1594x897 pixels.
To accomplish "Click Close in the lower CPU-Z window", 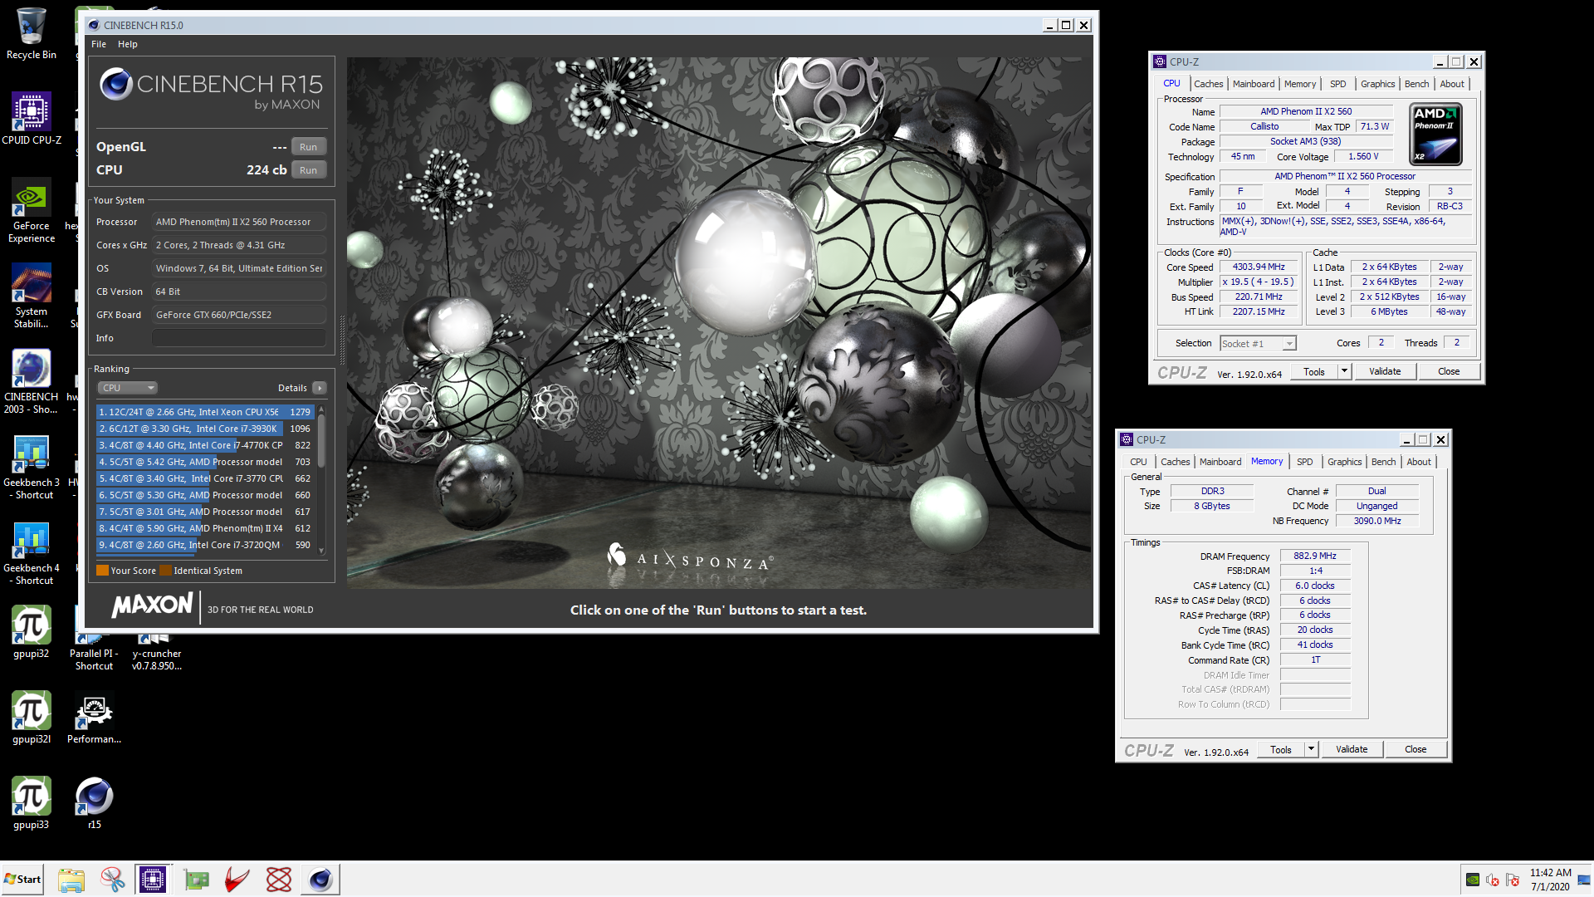I will (x=1416, y=749).
